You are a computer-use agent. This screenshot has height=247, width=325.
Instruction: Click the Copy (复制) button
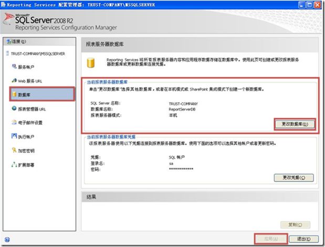[295, 224]
